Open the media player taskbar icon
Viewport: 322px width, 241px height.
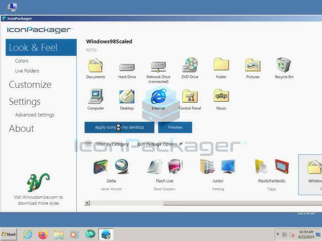74,234
